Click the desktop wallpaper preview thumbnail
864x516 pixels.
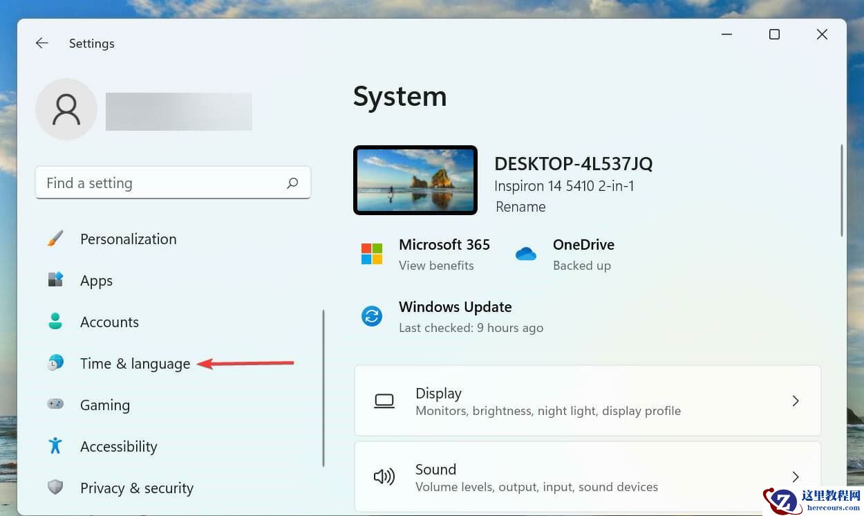[x=415, y=180]
